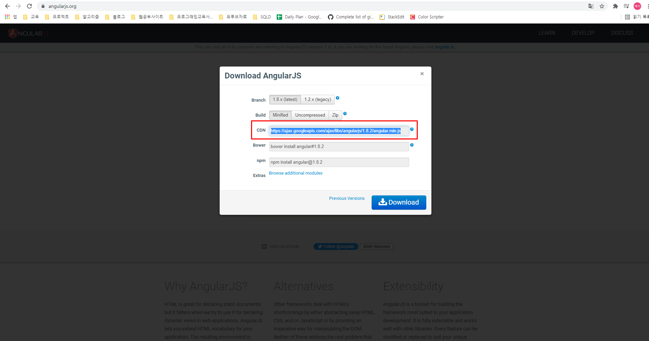Open the media control icon
The height and width of the screenshot is (341, 649).
626,6
